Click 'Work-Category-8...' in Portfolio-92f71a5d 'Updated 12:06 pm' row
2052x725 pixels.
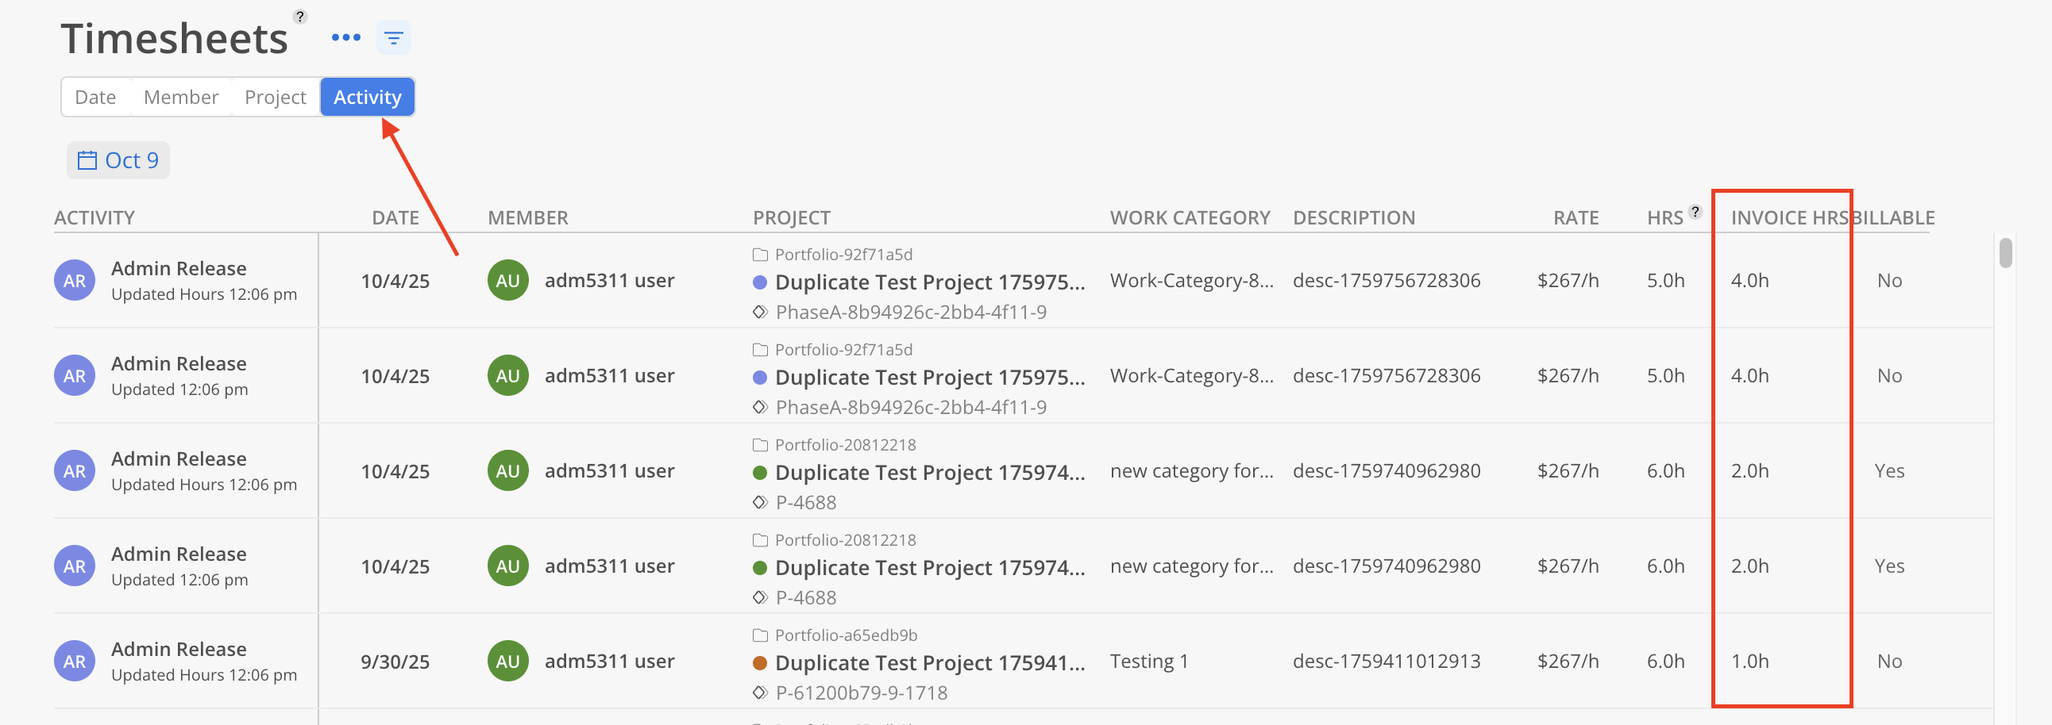[x=1192, y=375]
